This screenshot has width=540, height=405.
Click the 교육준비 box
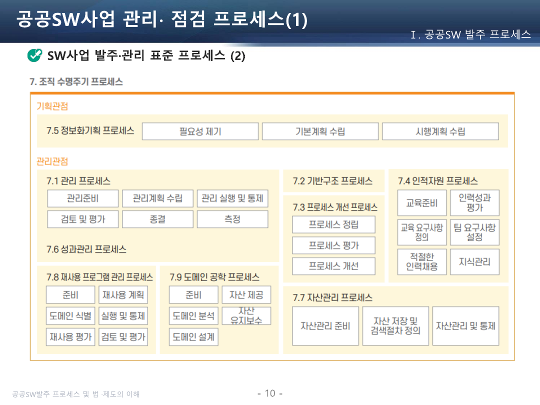point(421,203)
